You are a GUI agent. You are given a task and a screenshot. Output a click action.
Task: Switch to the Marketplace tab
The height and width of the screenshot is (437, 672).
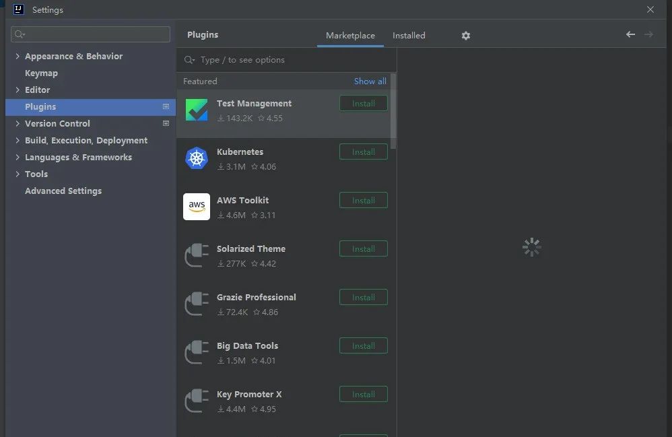pos(350,36)
